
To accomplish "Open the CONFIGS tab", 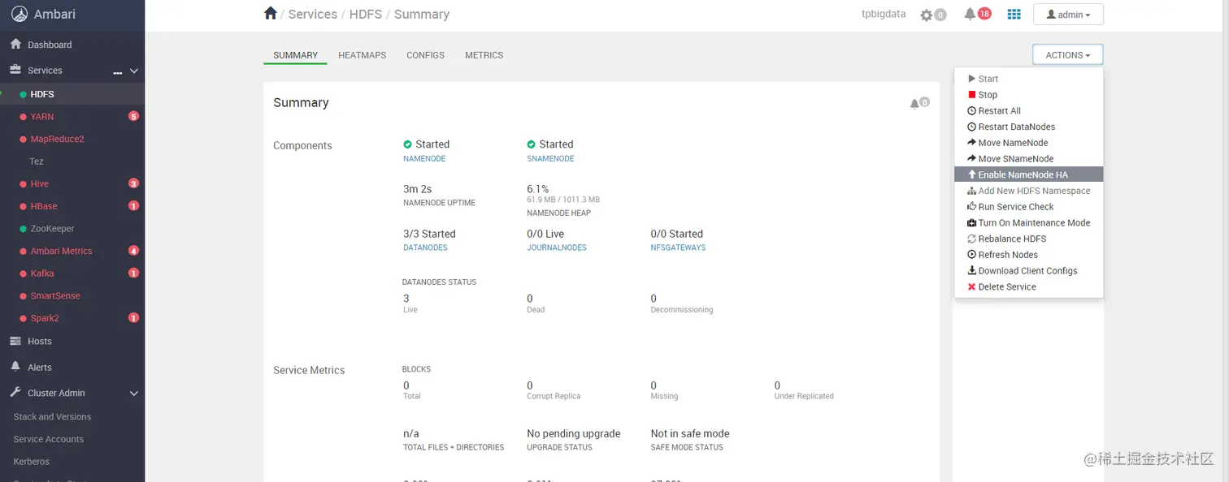I will [x=425, y=55].
